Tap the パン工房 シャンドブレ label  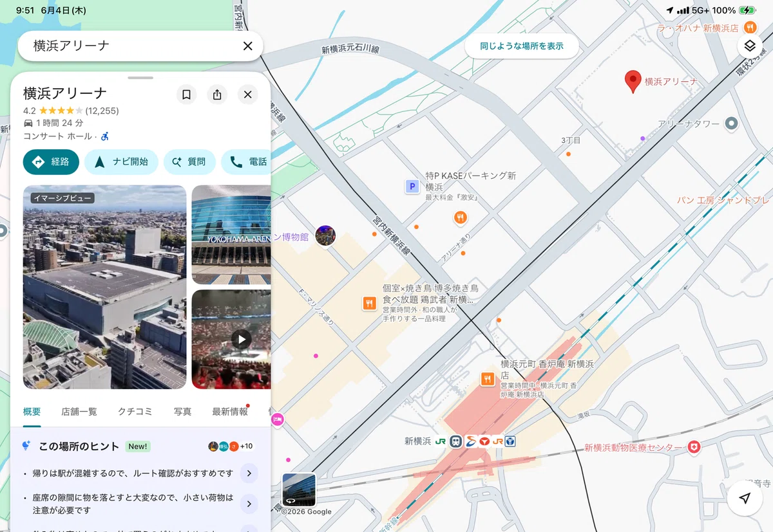click(x=723, y=200)
